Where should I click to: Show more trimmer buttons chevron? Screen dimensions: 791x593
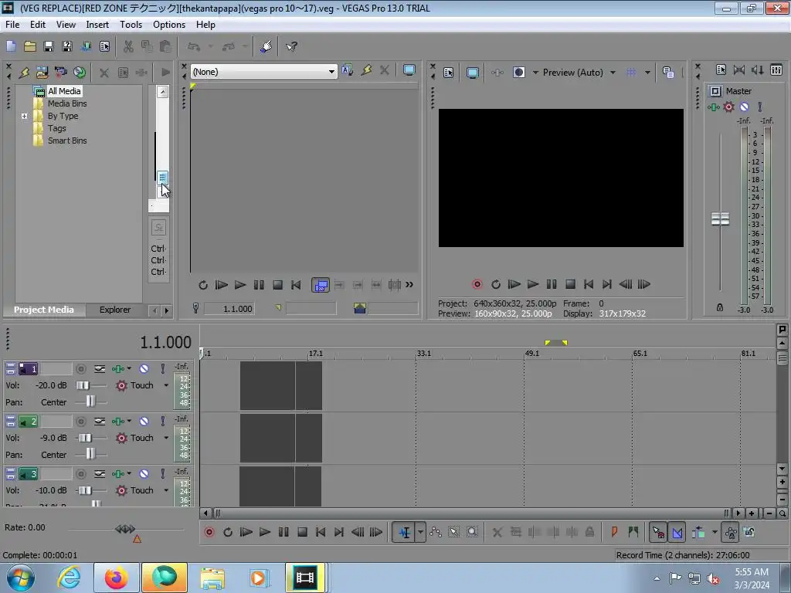point(409,285)
